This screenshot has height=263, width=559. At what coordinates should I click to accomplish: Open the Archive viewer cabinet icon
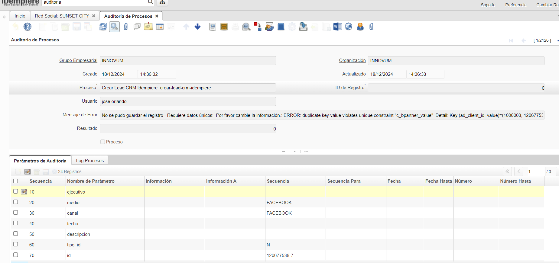(224, 27)
